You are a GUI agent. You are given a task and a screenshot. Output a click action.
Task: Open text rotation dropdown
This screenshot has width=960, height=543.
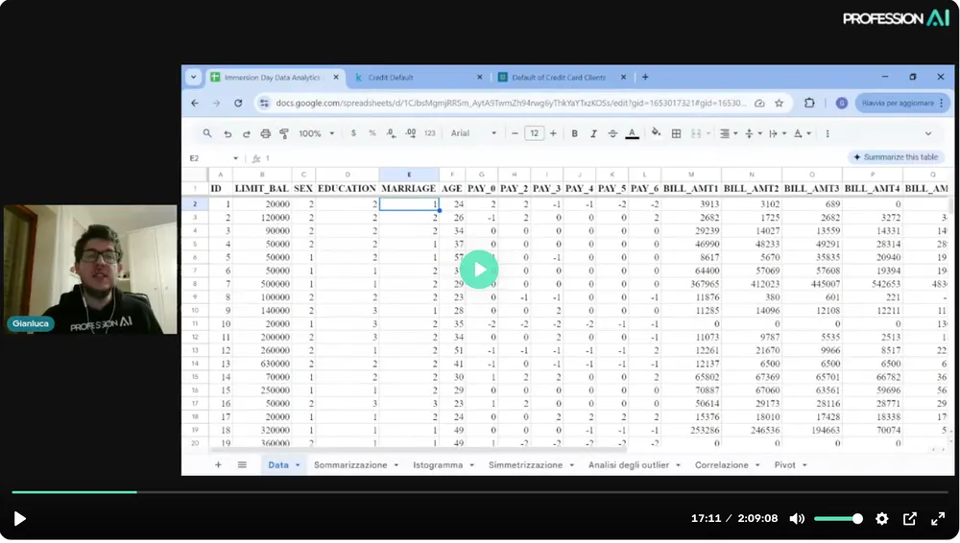coord(802,133)
